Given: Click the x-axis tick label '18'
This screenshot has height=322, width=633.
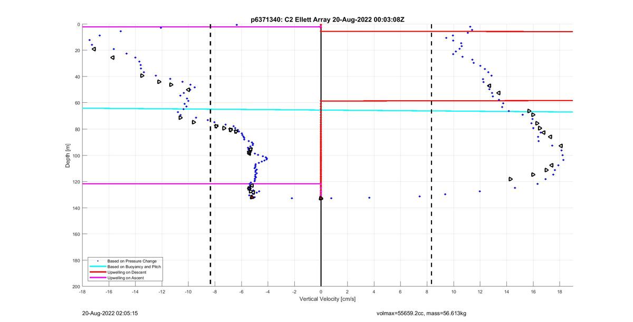Looking at the screenshot, I should coord(559,291).
